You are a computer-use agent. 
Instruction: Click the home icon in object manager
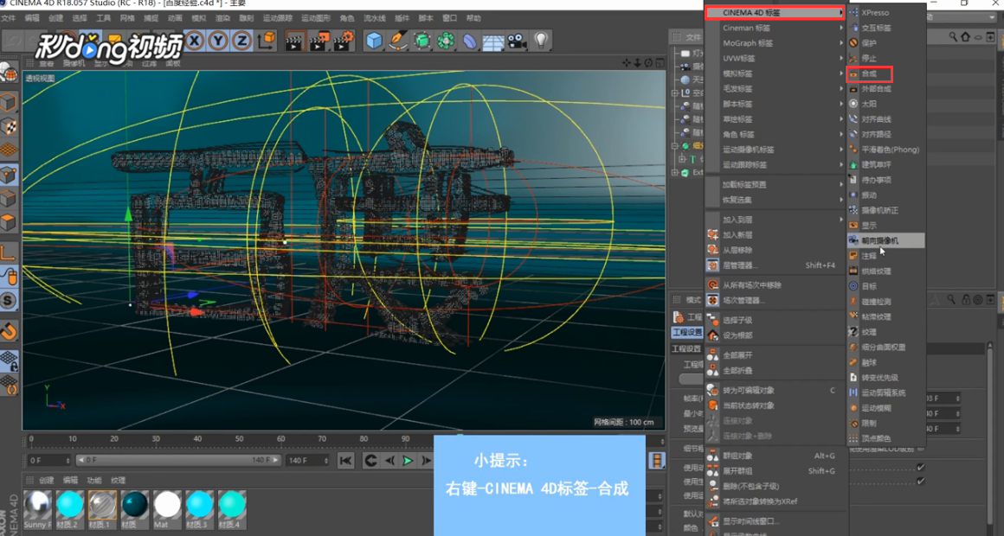965,37
